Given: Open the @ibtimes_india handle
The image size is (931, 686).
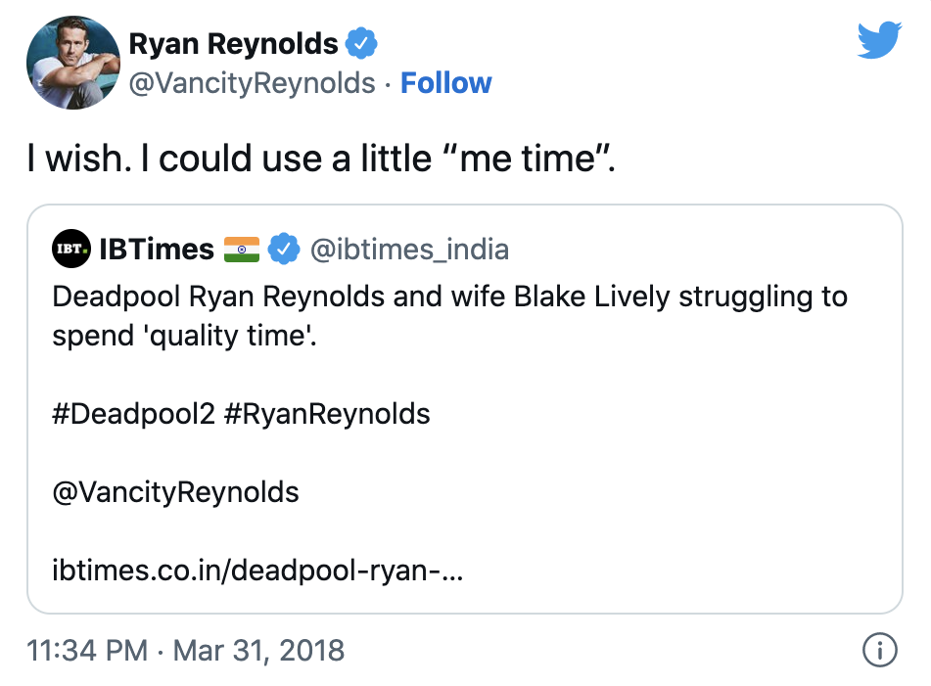Looking at the screenshot, I should (409, 250).
